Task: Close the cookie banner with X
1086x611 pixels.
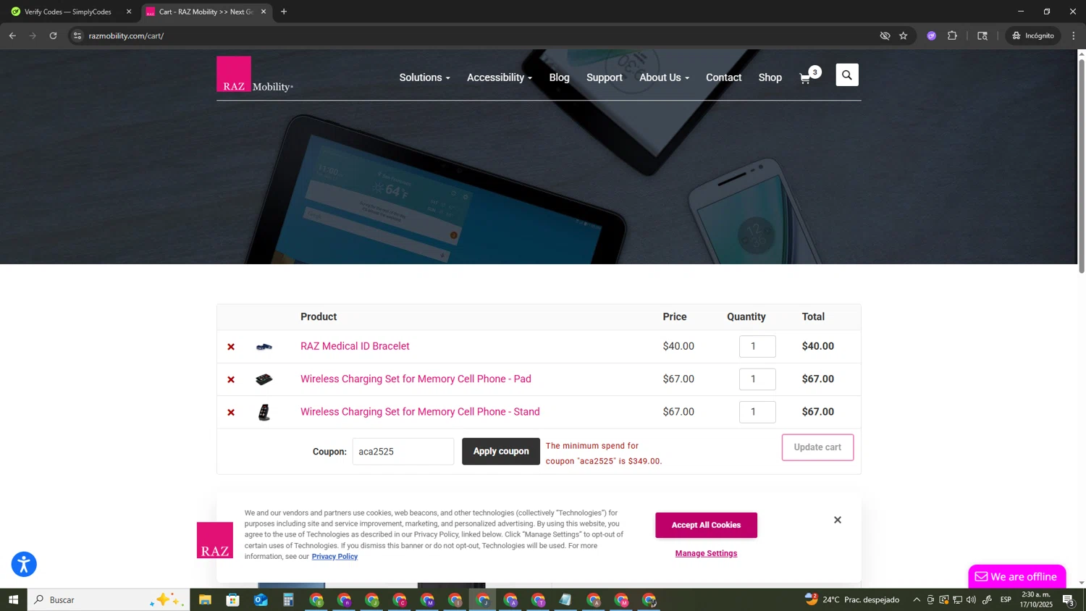Action: tap(838, 520)
